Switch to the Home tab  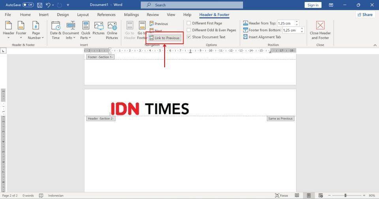(x=25, y=15)
